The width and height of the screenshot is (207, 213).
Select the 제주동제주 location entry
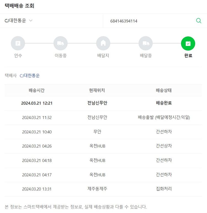(97, 189)
